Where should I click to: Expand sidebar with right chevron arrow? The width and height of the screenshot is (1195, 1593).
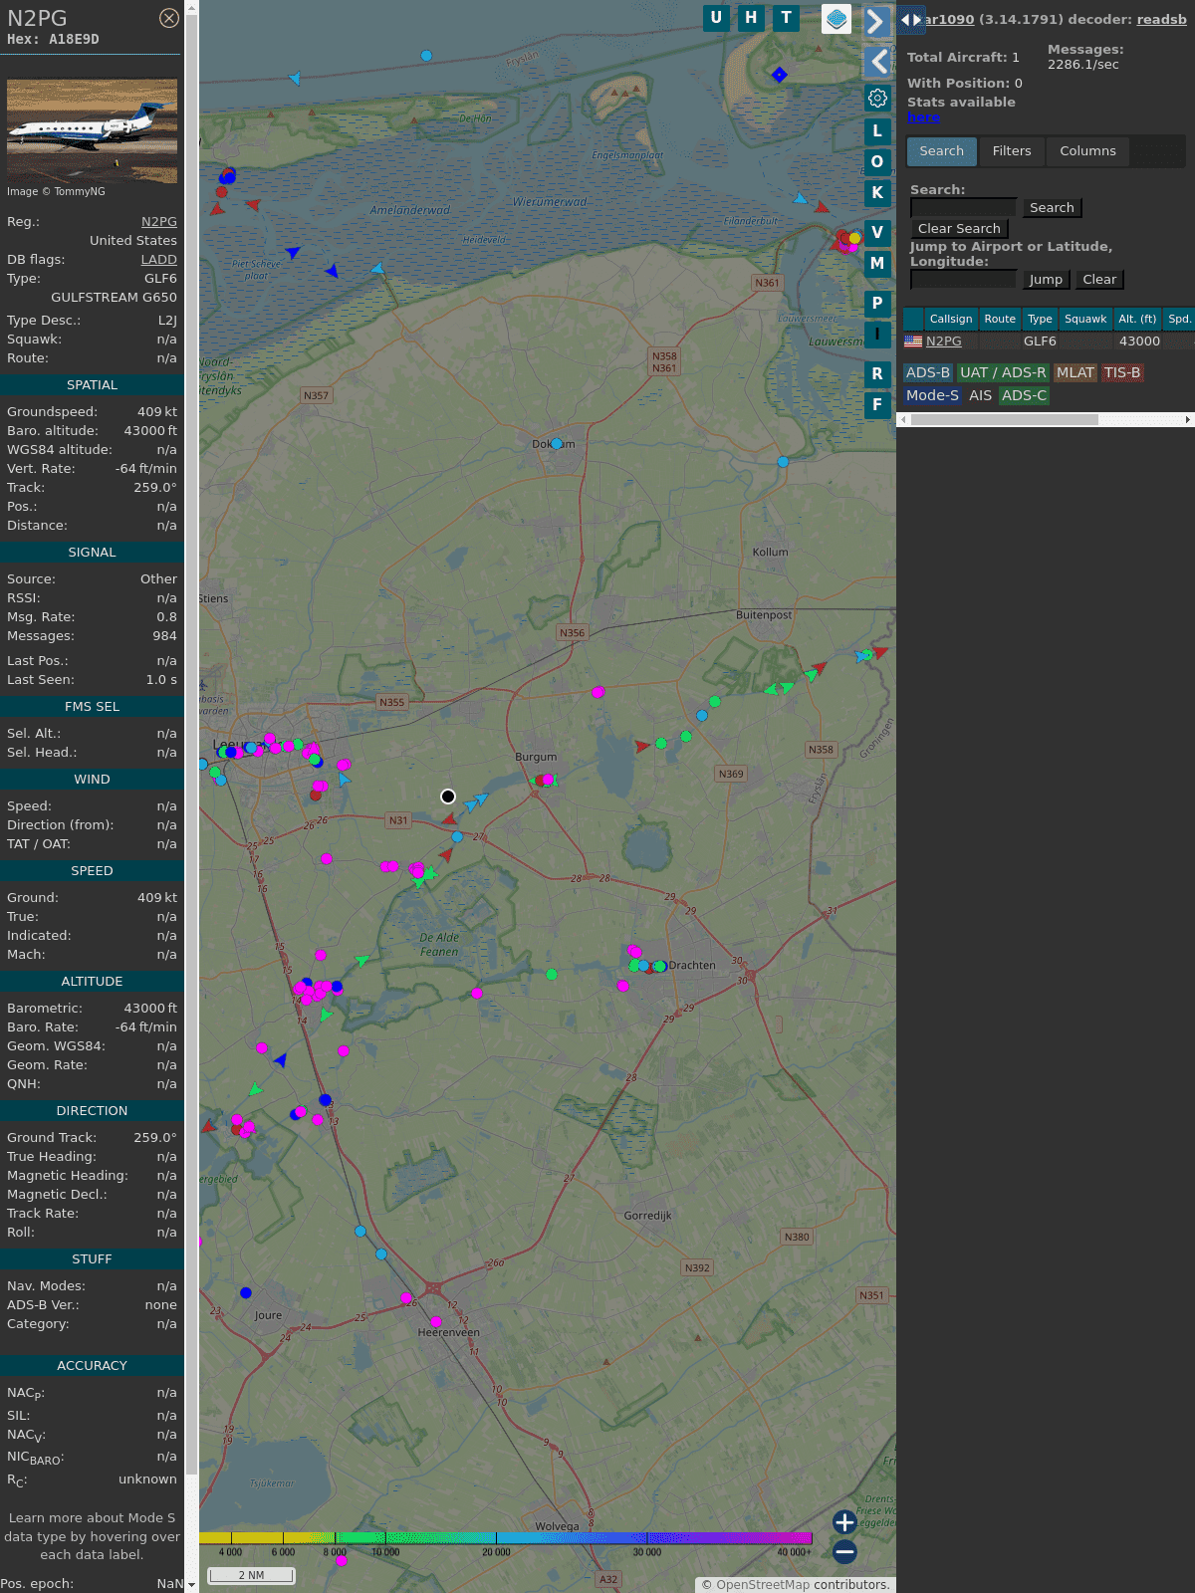coord(875,21)
